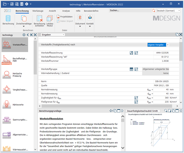
Task: Click the save-all disk icon in title bar
Action: pos(17,4)
